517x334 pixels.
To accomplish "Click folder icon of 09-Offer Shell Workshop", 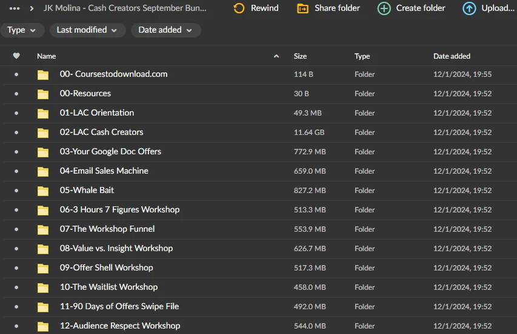I will (43, 269).
